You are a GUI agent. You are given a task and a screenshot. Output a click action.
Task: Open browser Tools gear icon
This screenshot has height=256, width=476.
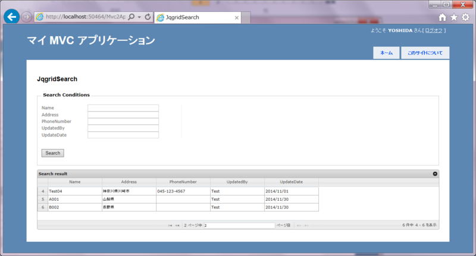(x=465, y=17)
